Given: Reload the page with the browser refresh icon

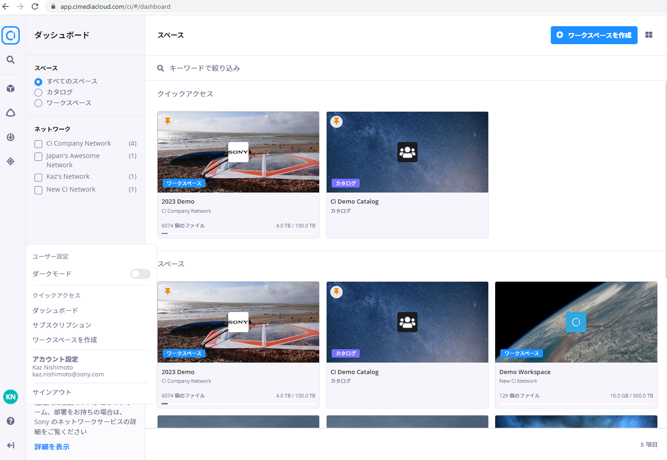Looking at the screenshot, I should (x=35, y=6).
